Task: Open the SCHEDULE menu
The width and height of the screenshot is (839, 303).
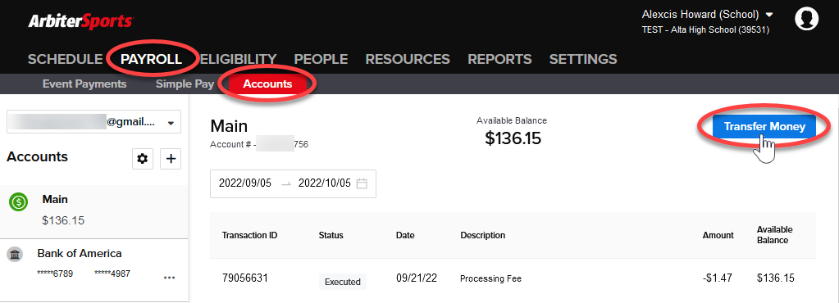Action: [66, 59]
